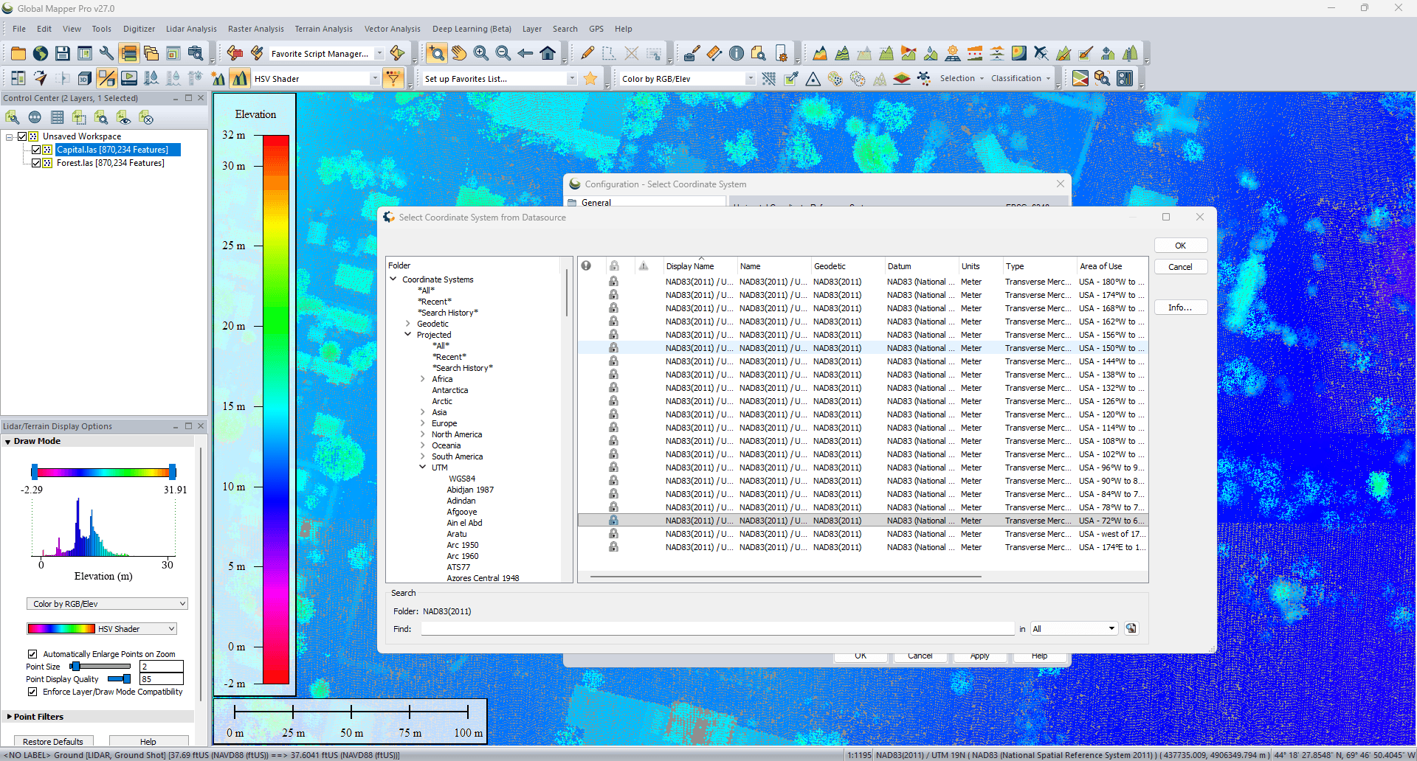This screenshot has width=1417, height=761.
Task: Click the Point Size slider handle
Action: (x=75, y=667)
